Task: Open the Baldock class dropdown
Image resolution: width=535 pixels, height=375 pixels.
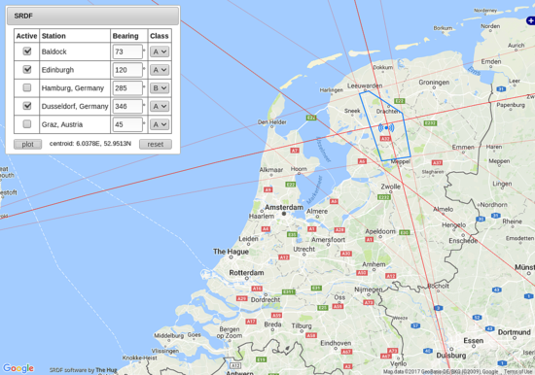Action: [x=160, y=51]
